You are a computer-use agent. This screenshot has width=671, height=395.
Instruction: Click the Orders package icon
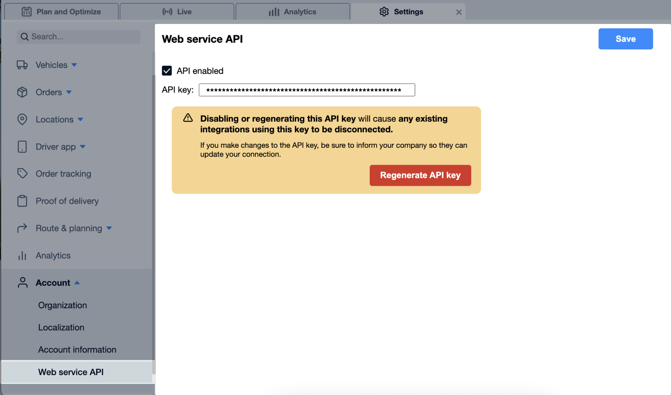(x=22, y=92)
